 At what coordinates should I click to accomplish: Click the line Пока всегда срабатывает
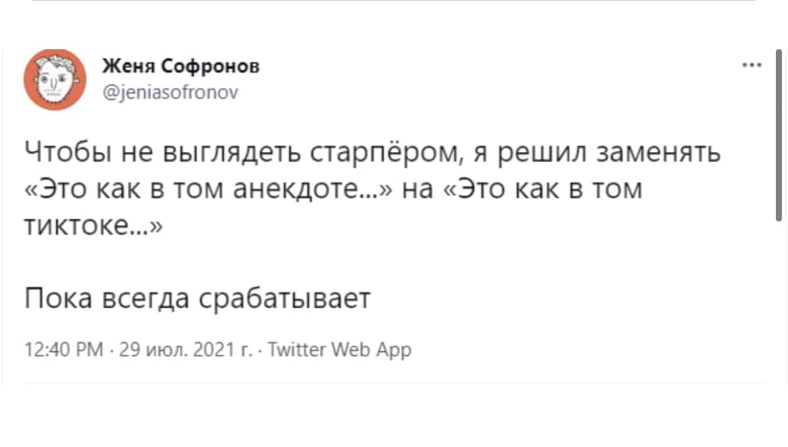coord(197,298)
